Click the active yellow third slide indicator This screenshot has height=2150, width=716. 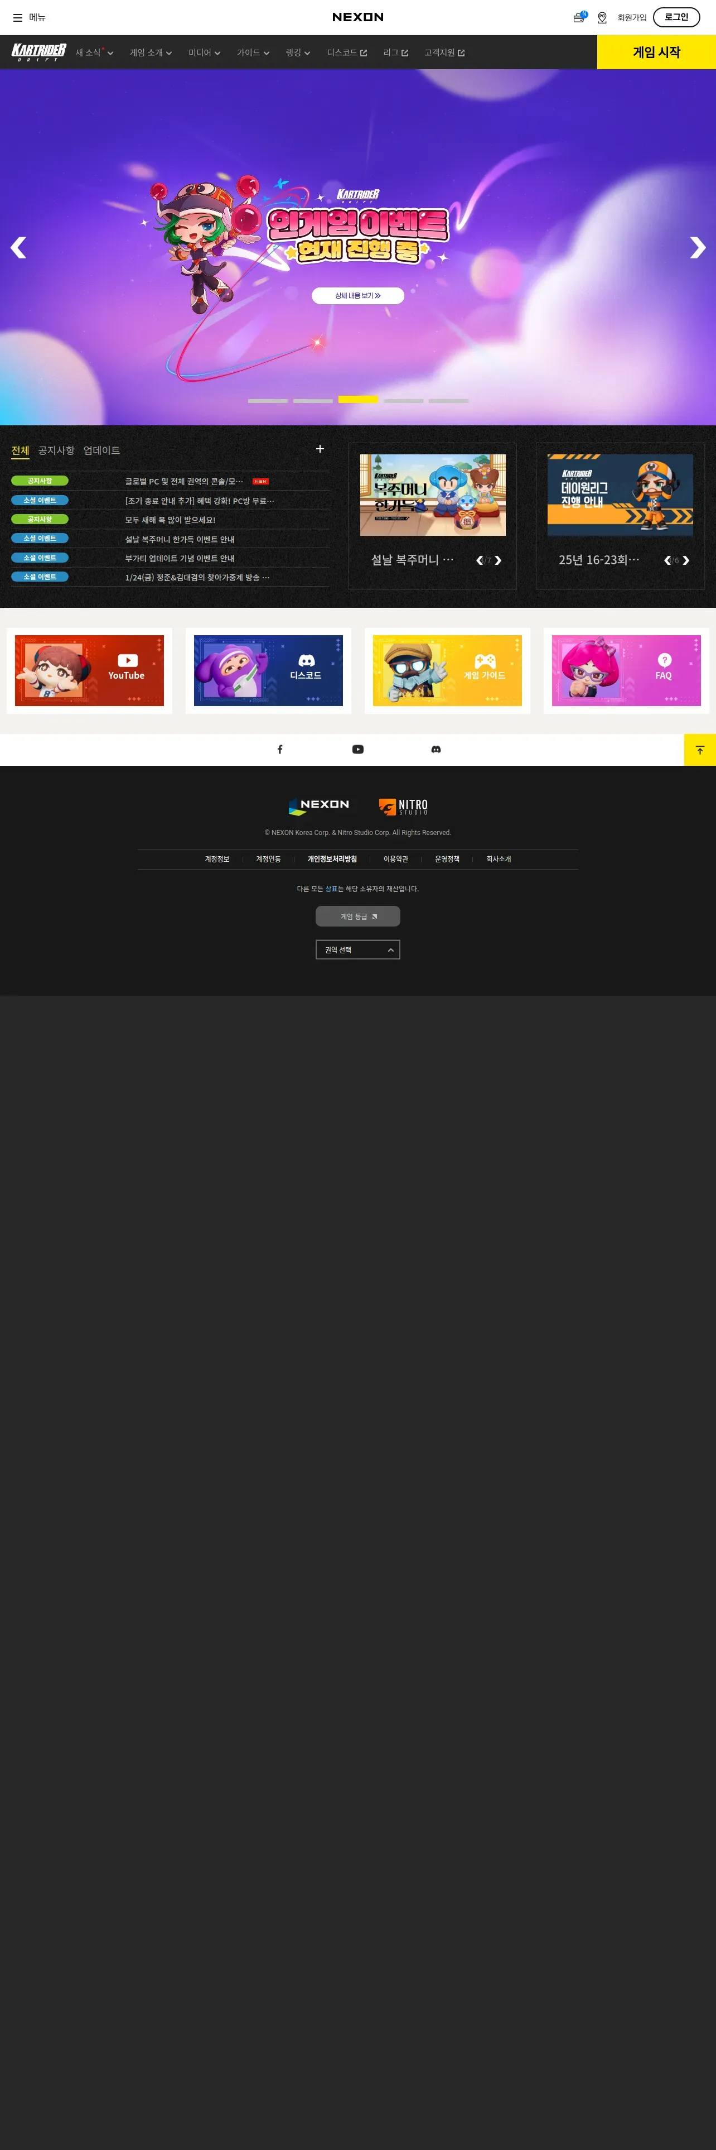(x=359, y=400)
